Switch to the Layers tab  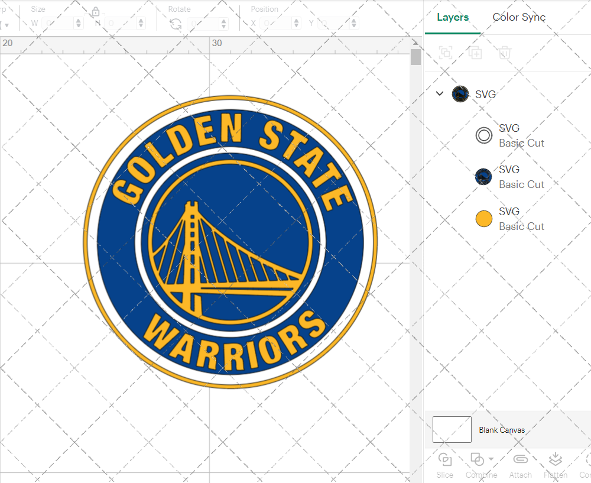coord(453,17)
